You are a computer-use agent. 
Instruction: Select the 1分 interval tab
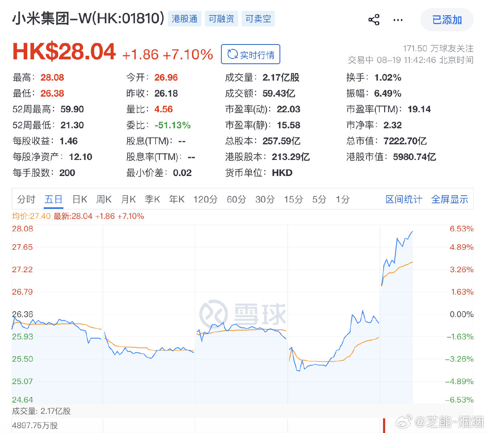[x=343, y=199]
